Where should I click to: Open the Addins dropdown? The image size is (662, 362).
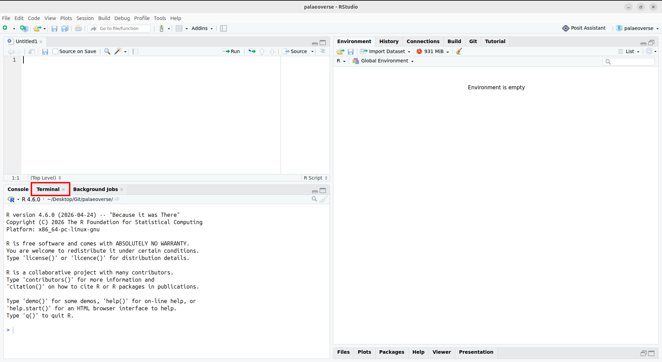pyautogui.click(x=202, y=28)
